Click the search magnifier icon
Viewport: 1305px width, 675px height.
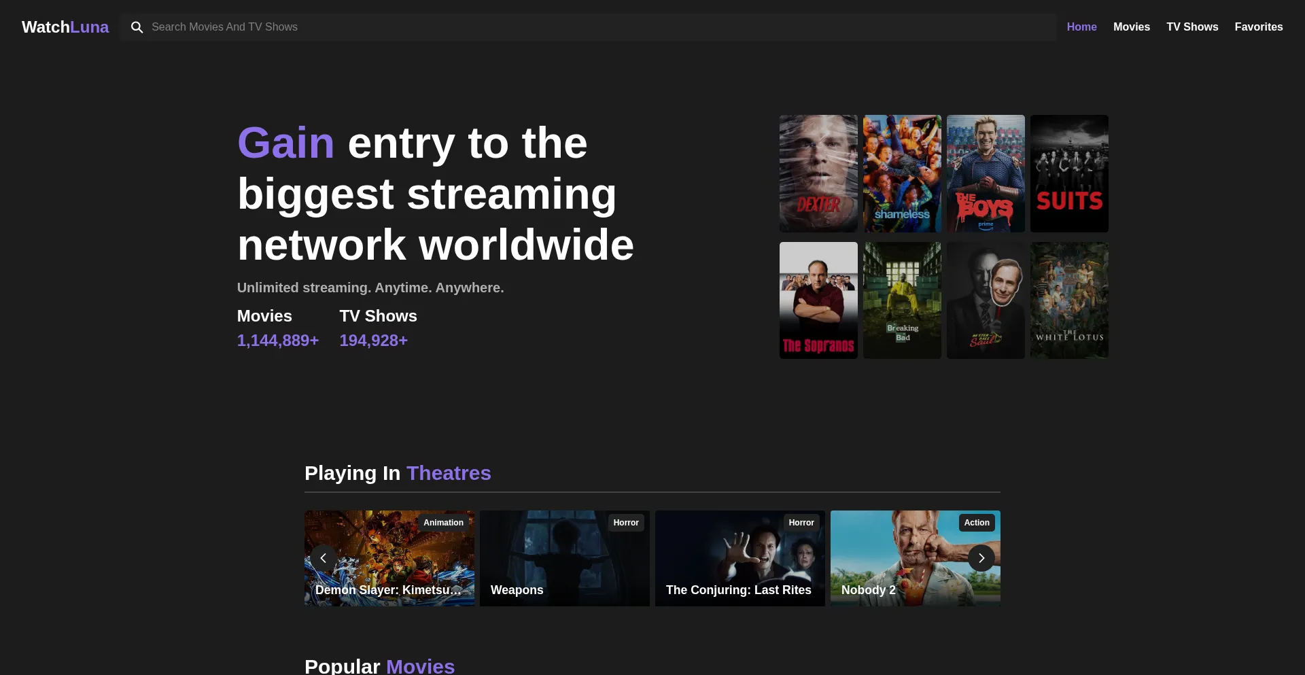coord(137,27)
